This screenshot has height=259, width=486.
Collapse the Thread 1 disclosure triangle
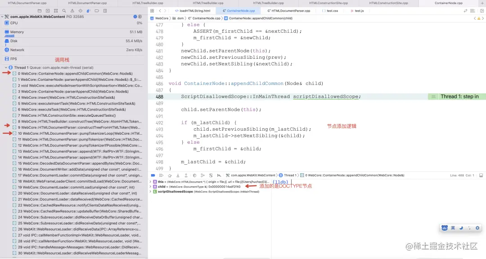[x=6, y=67]
